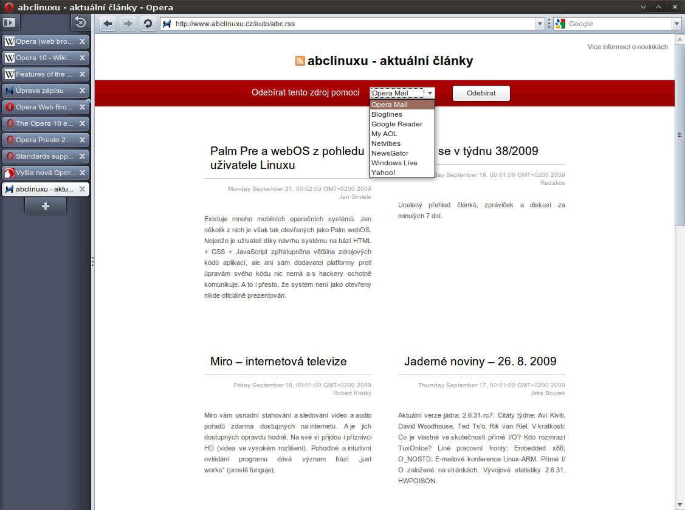The image size is (685, 510).
Task: Click author name 'Jirka Bourek'
Action: [548, 393]
